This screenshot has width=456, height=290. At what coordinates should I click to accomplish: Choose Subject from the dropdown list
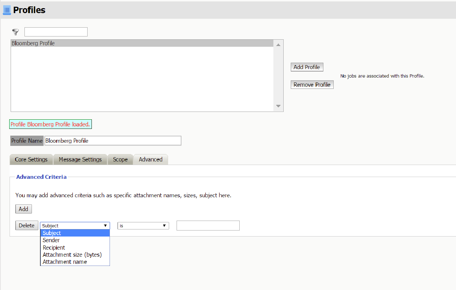(75, 233)
